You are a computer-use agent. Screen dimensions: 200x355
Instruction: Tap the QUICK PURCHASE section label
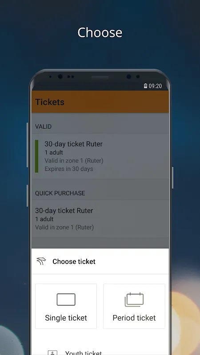coord(60,193)
